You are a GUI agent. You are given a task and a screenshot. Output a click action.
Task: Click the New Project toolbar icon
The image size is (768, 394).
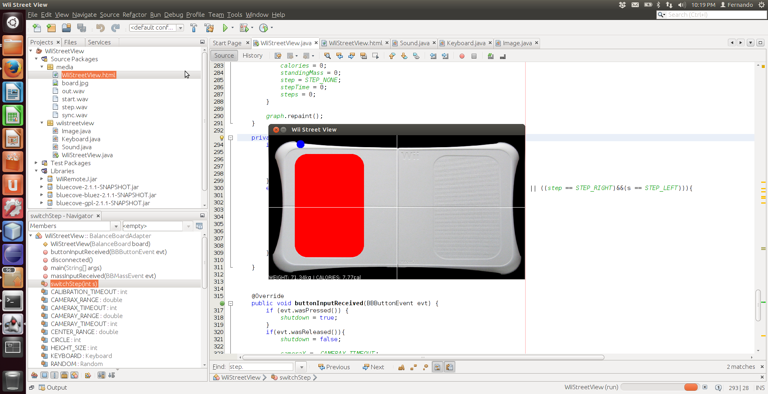click(x=51, y=28)
